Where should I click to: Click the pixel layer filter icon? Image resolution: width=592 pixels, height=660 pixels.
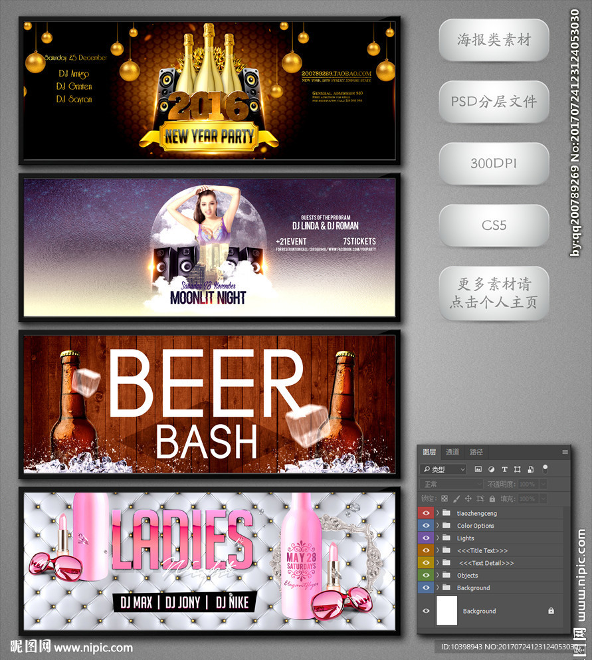(478, 469)
